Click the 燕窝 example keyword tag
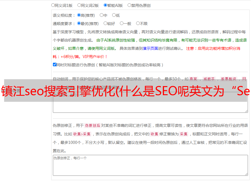Image resolution: width=251 pixels, height=181 pixels. [x=193, y=79]
